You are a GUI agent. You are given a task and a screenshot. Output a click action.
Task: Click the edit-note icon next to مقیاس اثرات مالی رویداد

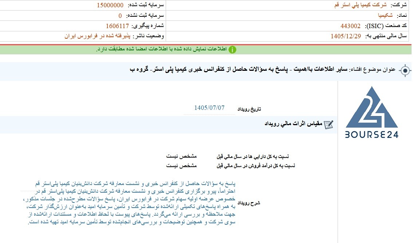pyautogui.click(x=329, y=124)
